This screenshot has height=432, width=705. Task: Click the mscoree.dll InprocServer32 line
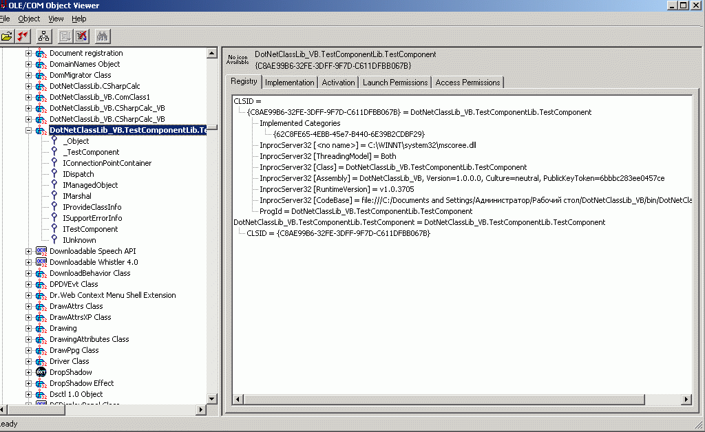(368, 146)
